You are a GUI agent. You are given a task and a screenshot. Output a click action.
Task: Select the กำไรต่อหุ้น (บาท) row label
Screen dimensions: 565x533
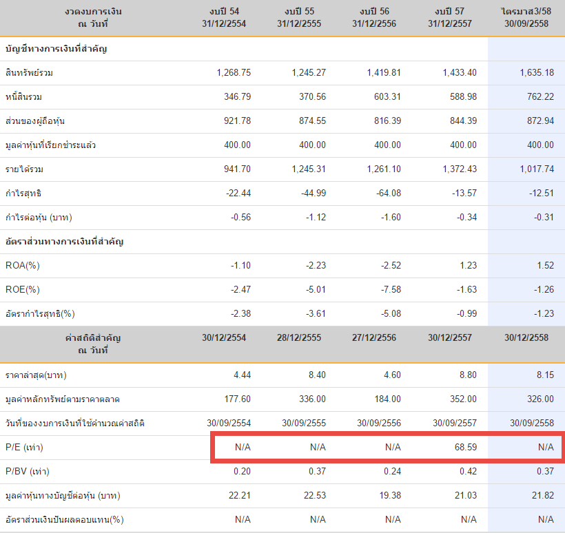[39, 218]
